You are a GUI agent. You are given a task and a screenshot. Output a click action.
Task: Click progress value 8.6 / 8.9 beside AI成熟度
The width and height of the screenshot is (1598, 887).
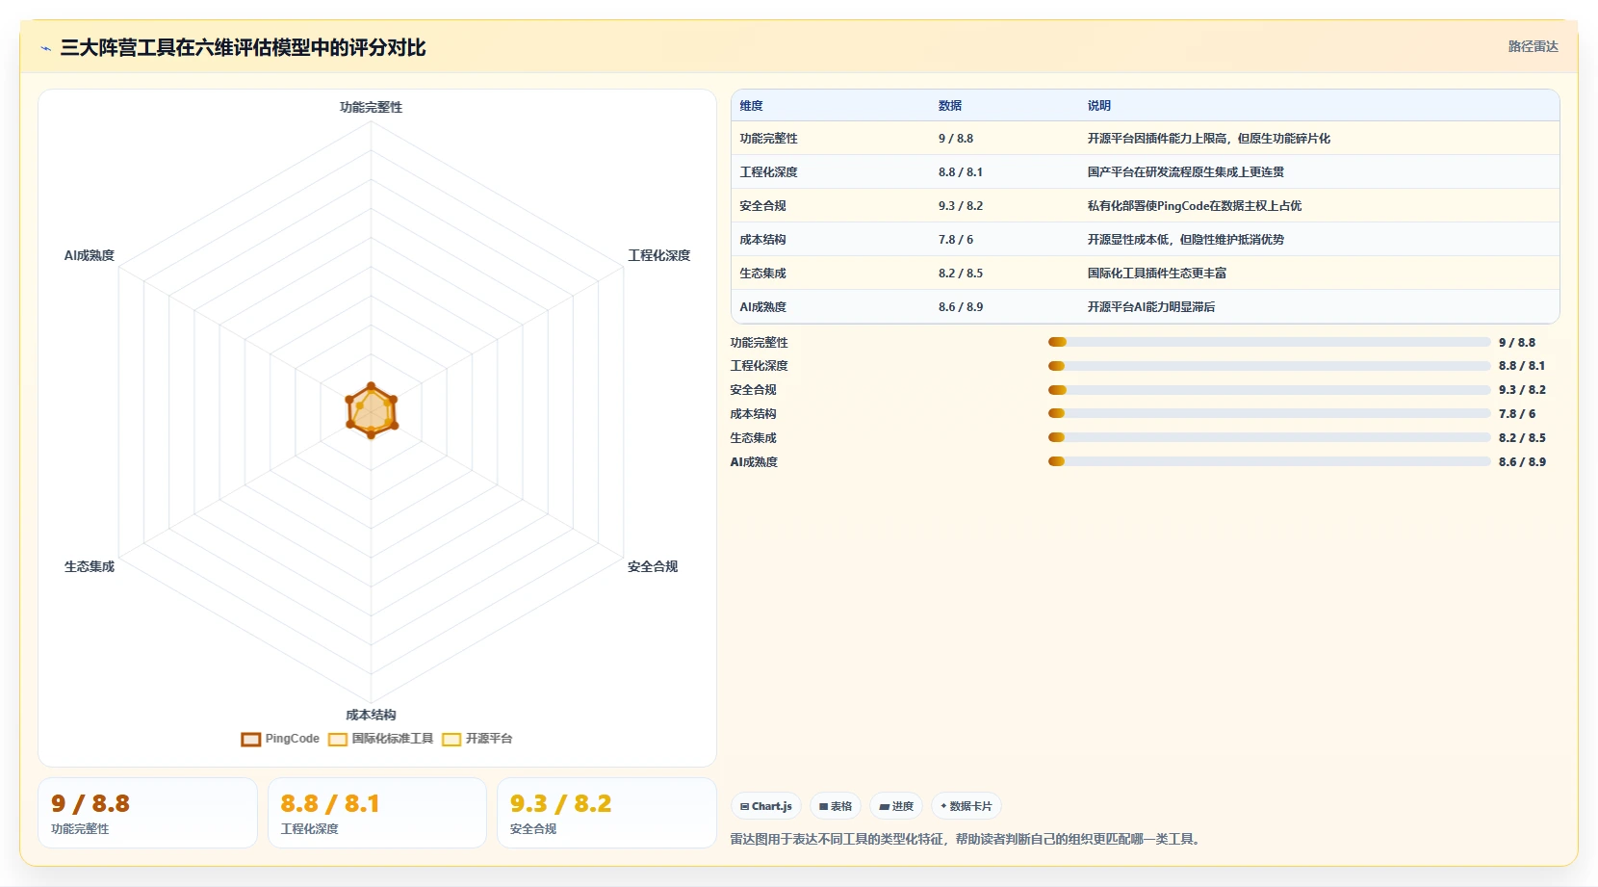point(1522,462)
